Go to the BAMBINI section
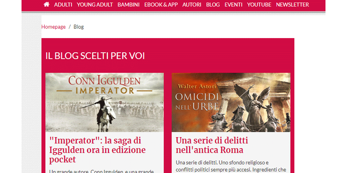 coord(128,4)
